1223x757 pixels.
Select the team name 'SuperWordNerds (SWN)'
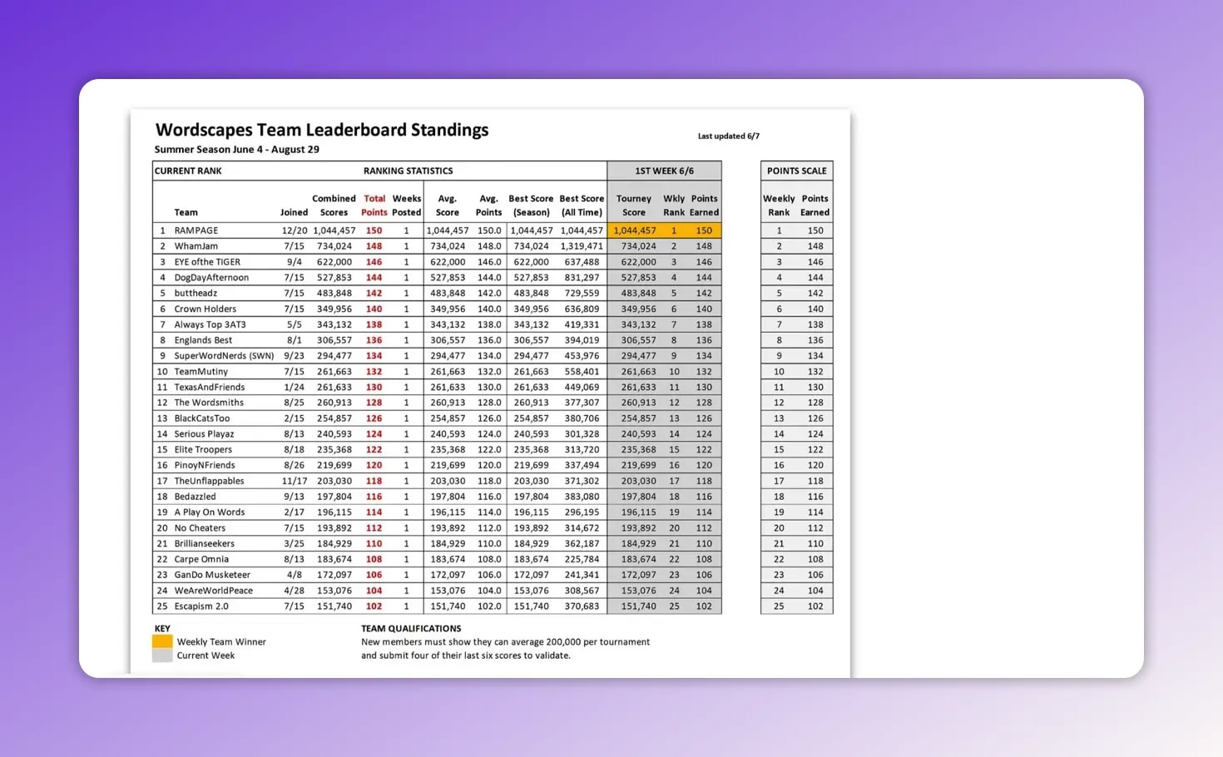tap(224, 356)
